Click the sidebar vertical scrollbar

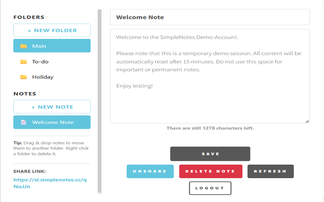tap(99, 101)
